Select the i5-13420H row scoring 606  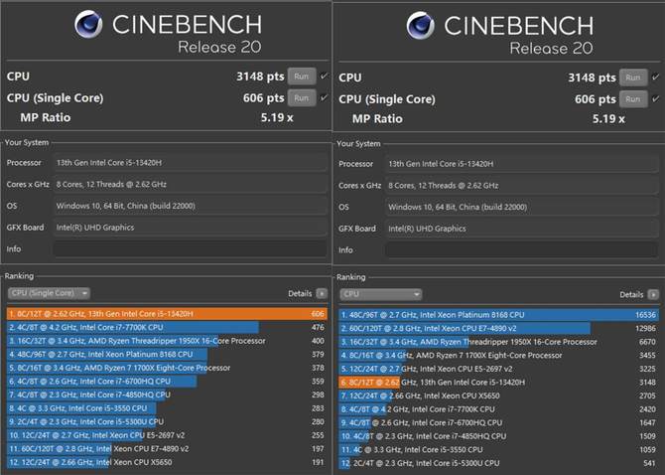point(167,314)
